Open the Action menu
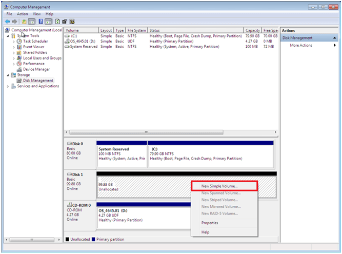Screen dimensions: 342x254 point(23,14)
